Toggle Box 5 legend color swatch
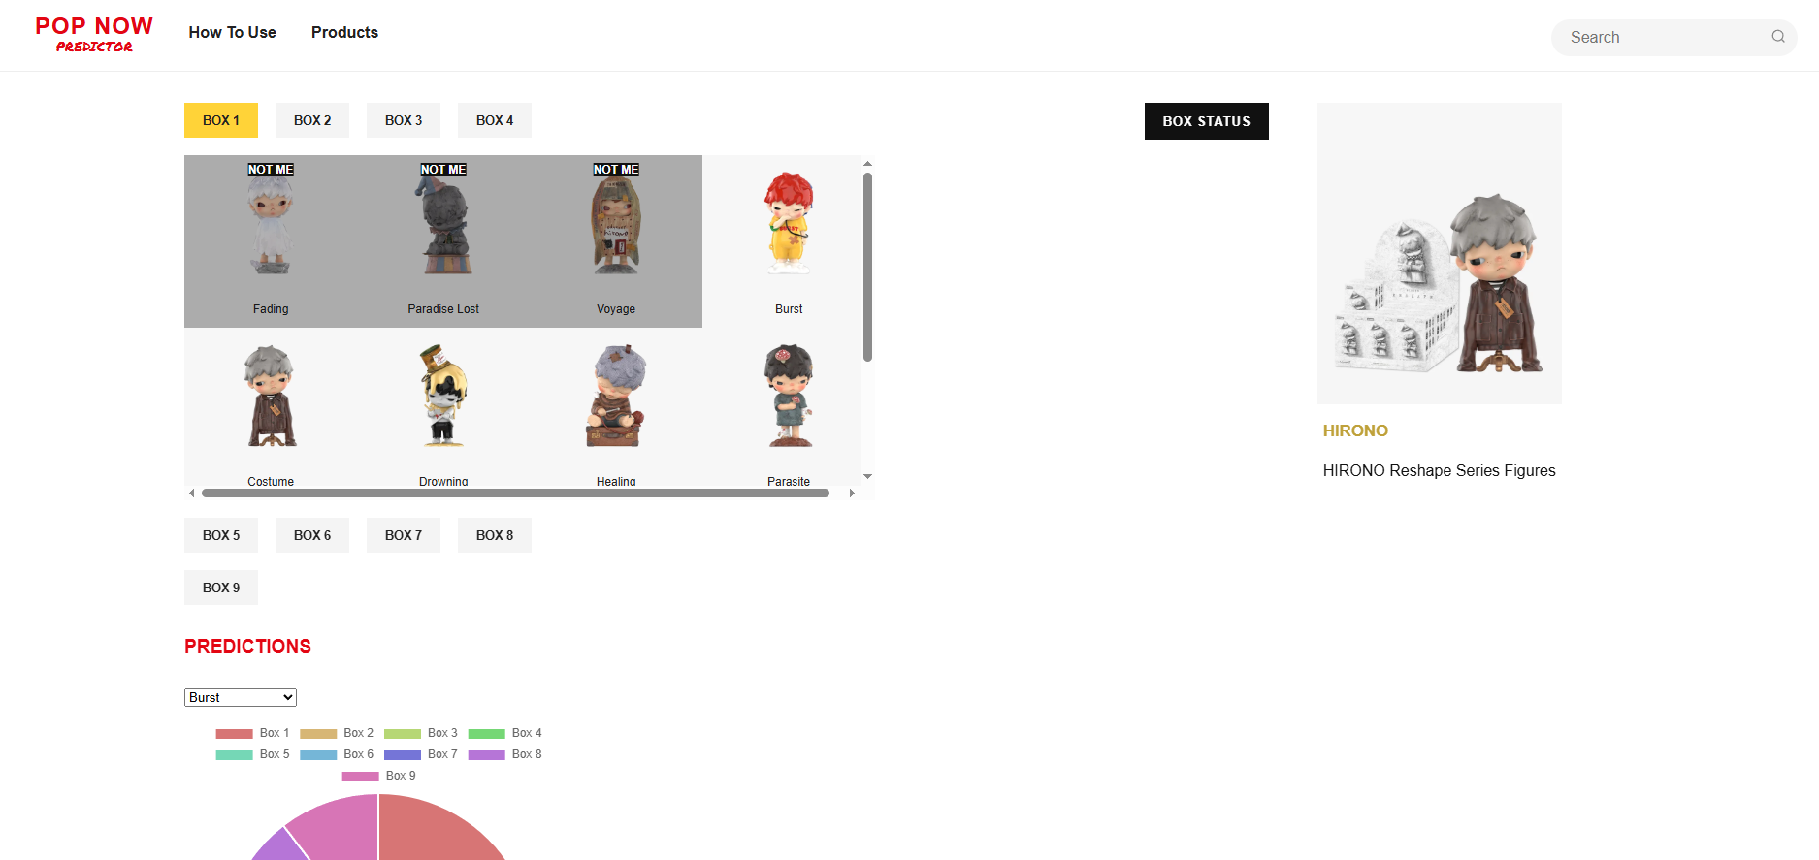 (234, 755)
